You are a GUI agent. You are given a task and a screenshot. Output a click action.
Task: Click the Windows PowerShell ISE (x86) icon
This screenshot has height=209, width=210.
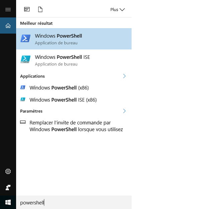point(23,99)
